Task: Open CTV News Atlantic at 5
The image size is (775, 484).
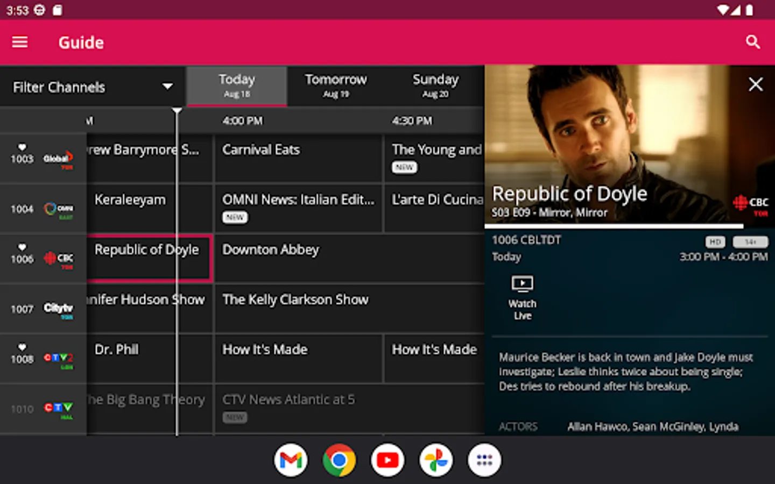Action: tap(350, 408)
